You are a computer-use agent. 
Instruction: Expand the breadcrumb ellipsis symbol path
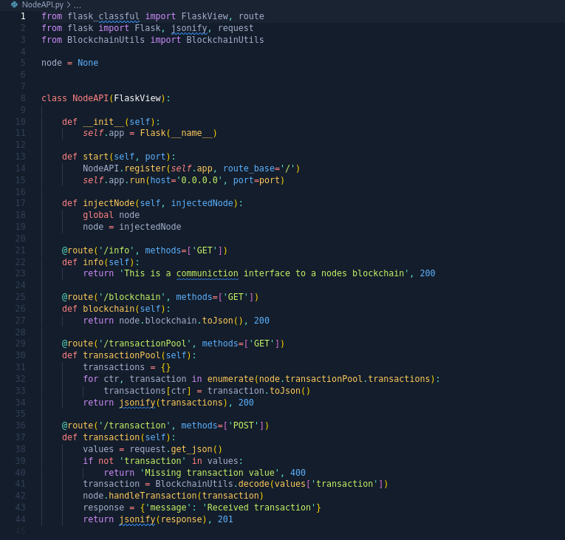point(78,5)
